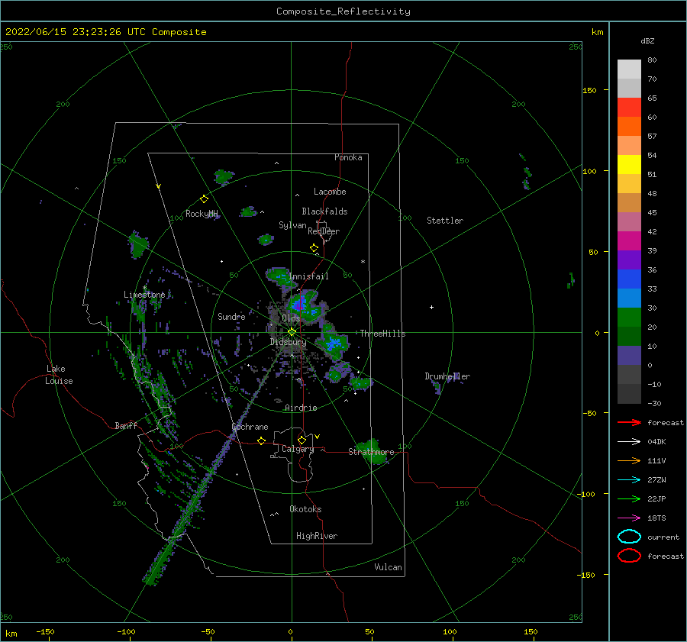The width and height of the screenshot is (687, 642).
Task: Click the Blackfalds city label
Action: [x=324, y=211]
